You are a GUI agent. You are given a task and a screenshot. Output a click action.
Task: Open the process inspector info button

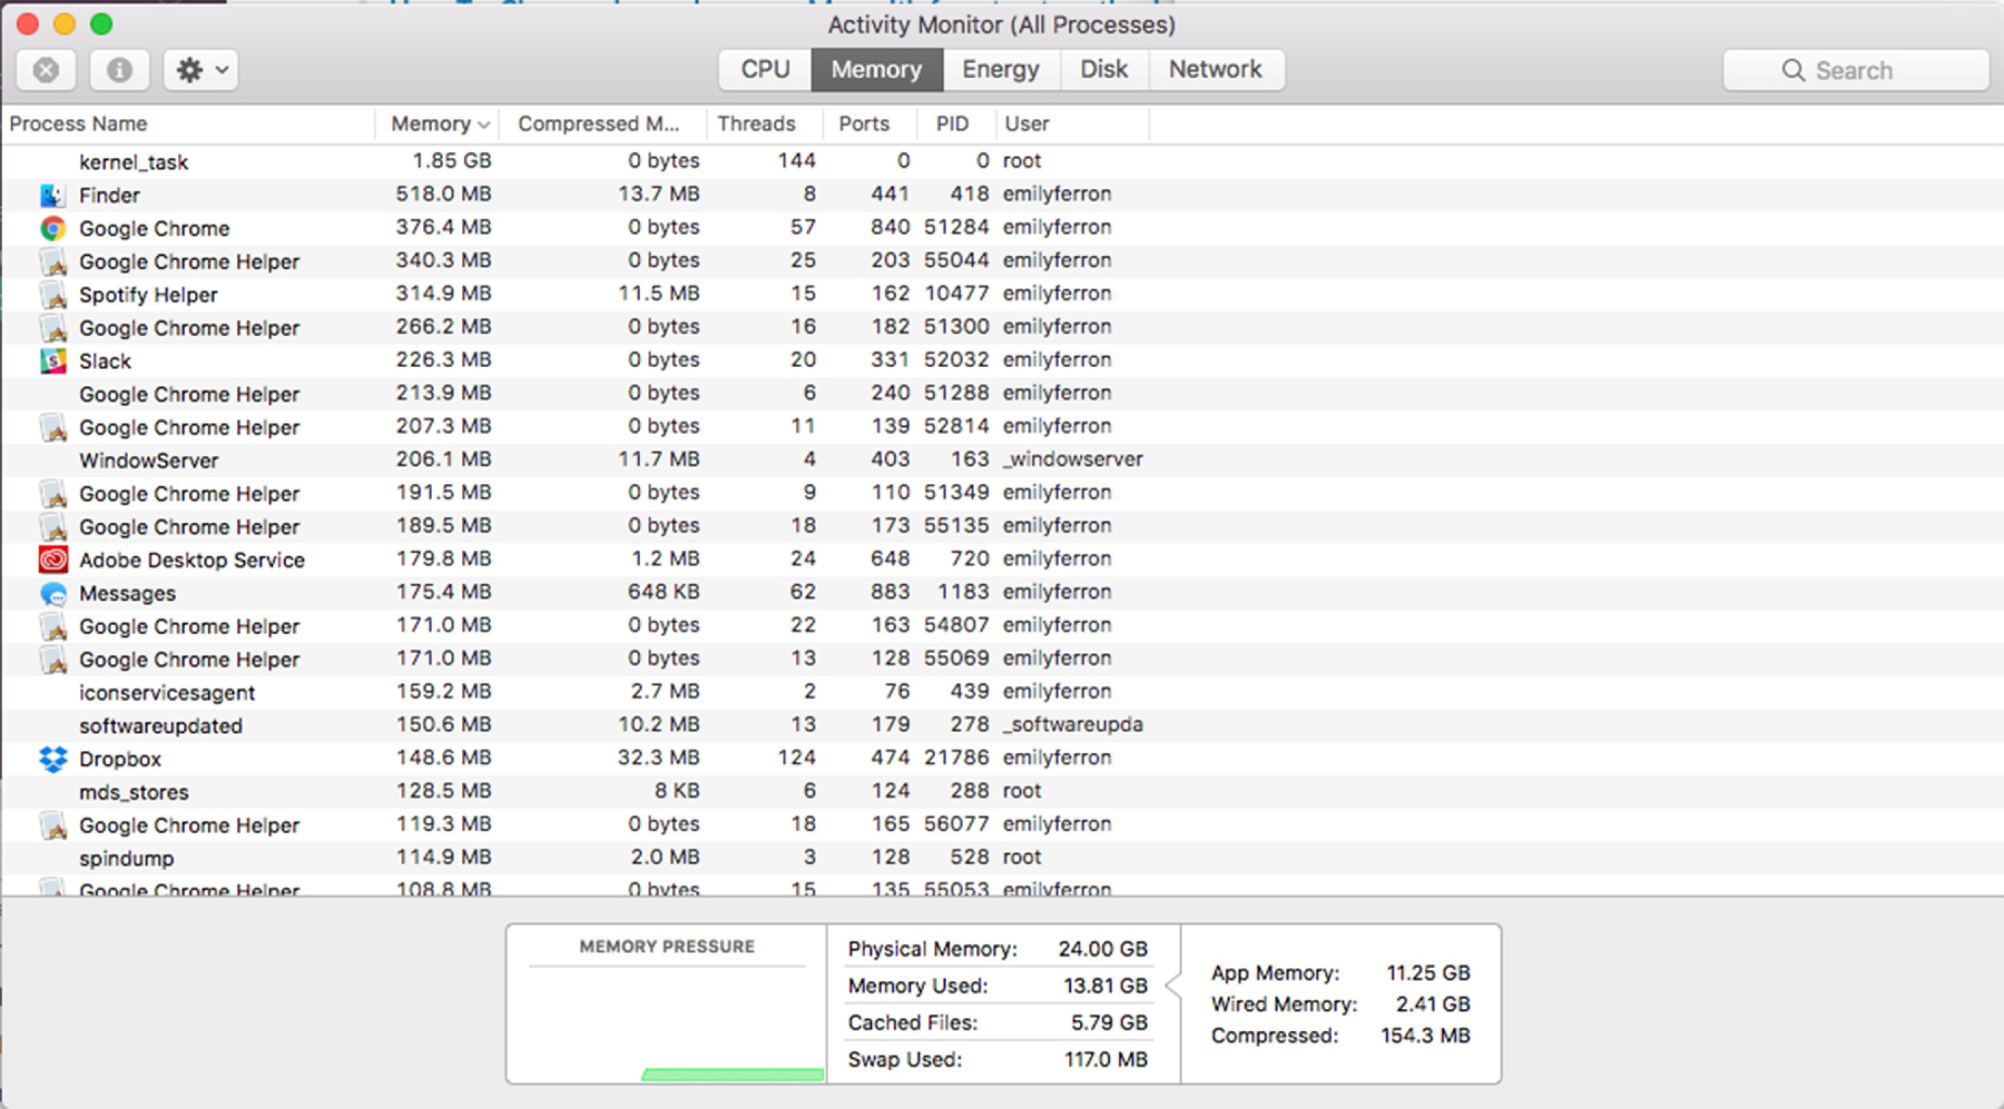tap(120, 70)
